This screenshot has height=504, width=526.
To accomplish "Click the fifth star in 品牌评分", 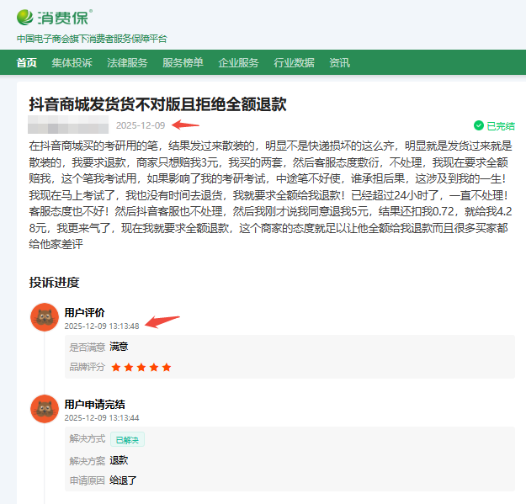I will coord(166,368).
